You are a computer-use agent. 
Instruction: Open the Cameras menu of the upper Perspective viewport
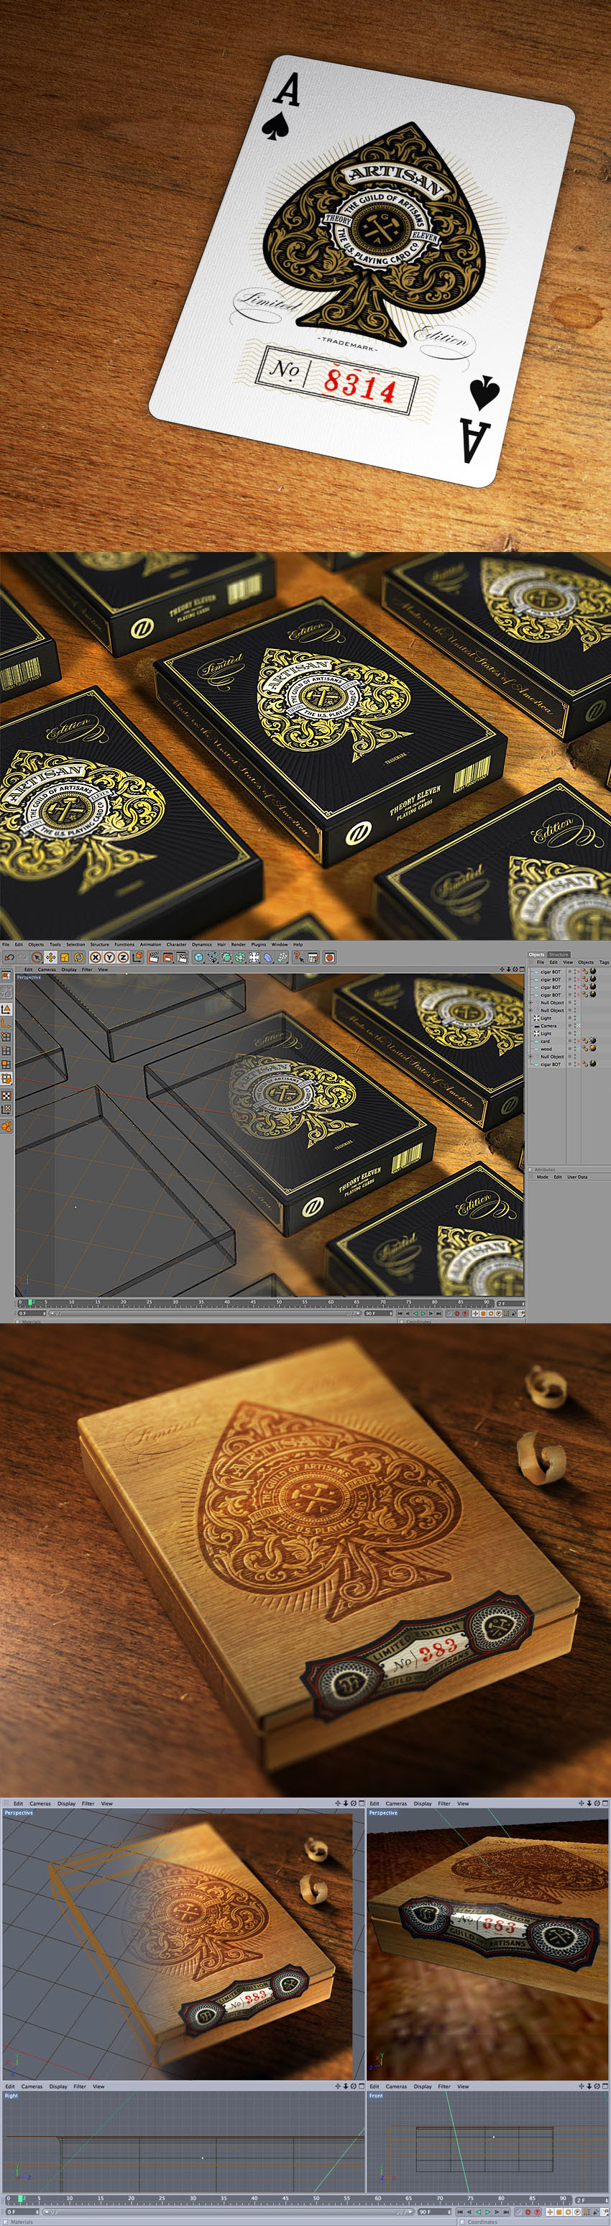(x=47, y=970)
